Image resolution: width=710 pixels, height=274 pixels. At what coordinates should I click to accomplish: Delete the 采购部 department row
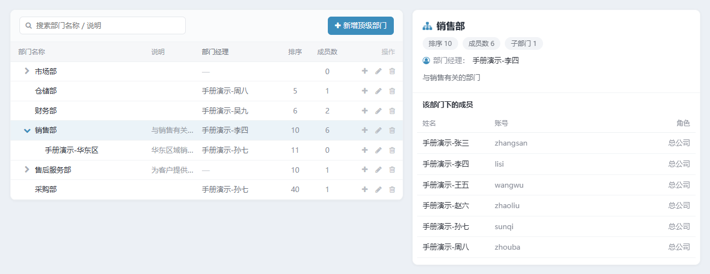[392, 189]
